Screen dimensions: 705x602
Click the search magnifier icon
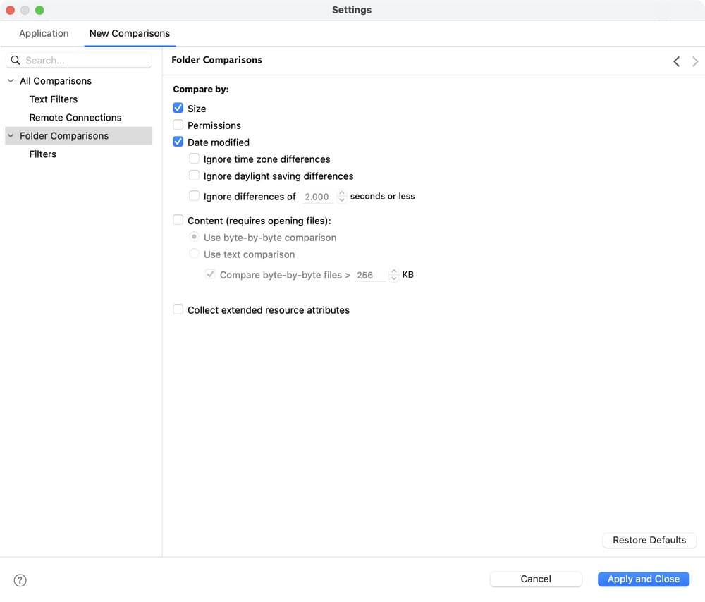[16, 60]
